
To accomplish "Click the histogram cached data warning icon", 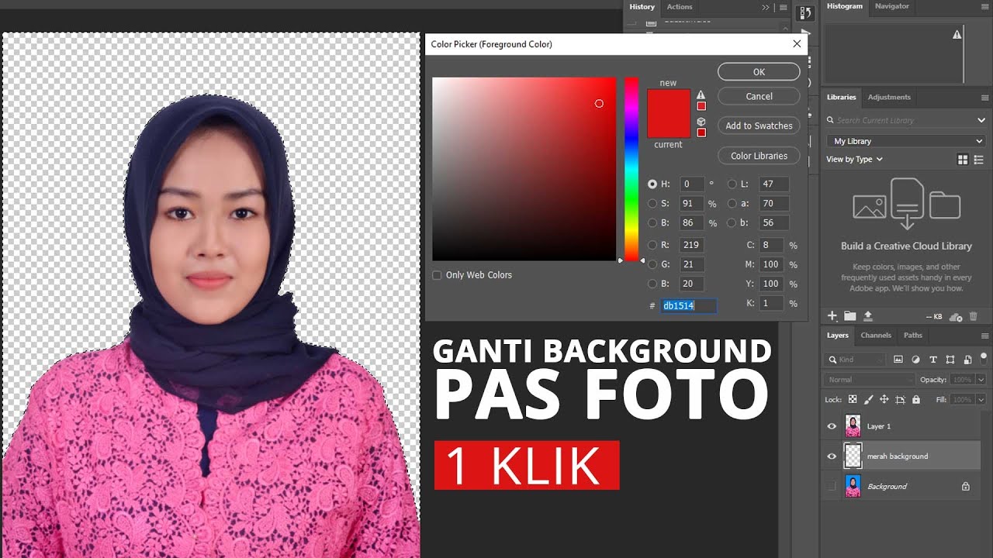I will pyautogui.click(x=957, y=35).
